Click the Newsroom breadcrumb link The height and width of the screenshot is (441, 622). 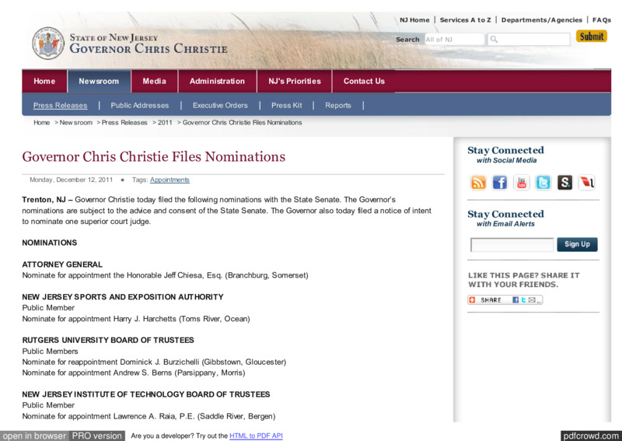coord(75,123)
